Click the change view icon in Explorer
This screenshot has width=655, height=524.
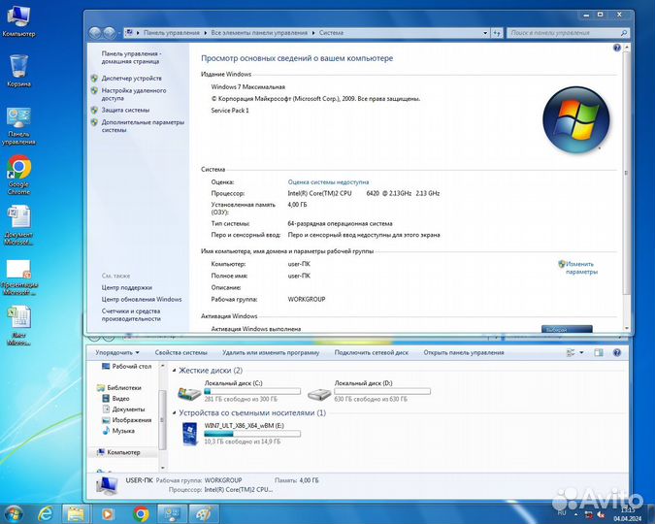(571, 352)
